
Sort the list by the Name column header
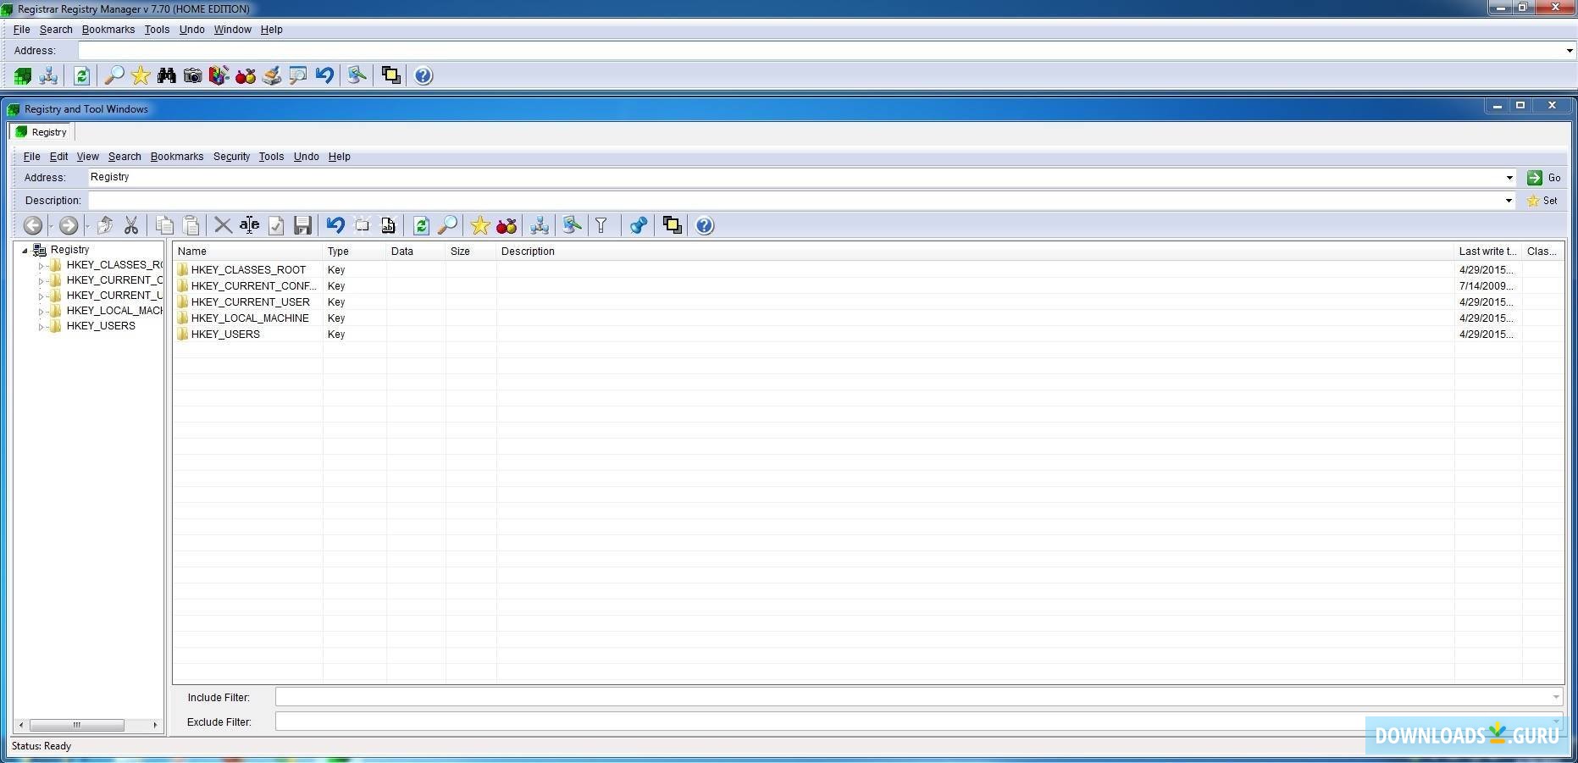coord(247,252)
